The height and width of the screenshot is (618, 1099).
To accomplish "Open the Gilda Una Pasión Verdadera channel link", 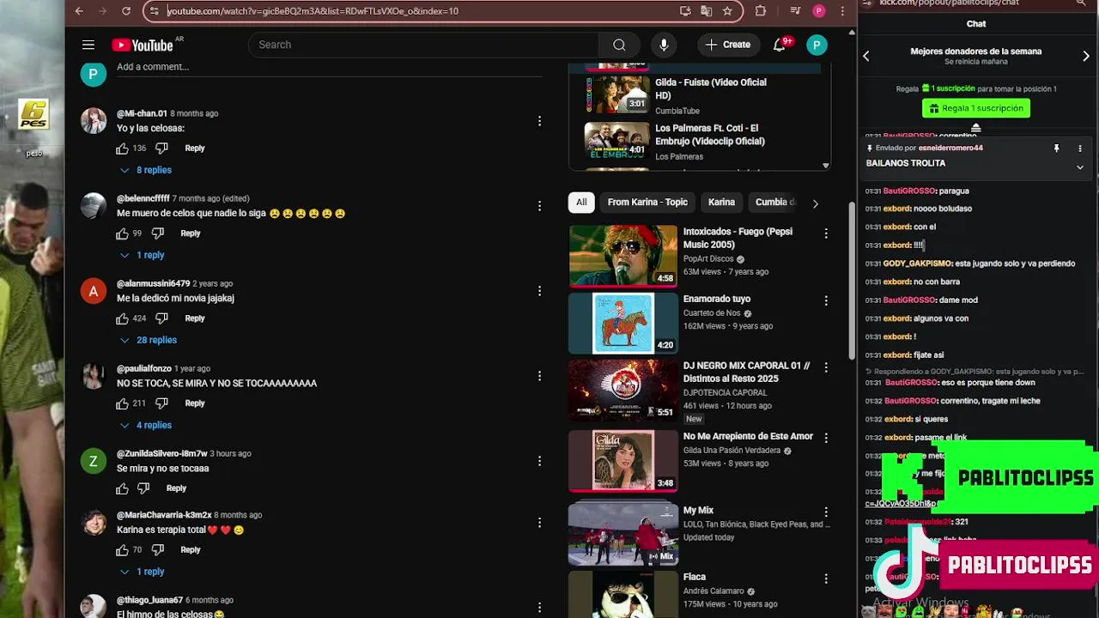I will [732, 451].
